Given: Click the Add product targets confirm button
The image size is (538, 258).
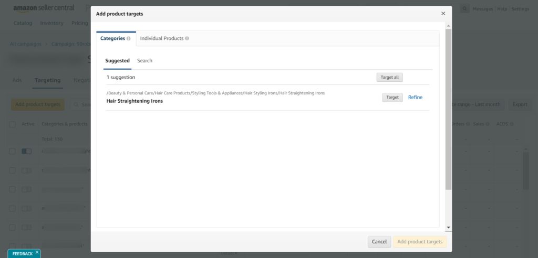Looking at the screenshot, I should tap(420, 242).
